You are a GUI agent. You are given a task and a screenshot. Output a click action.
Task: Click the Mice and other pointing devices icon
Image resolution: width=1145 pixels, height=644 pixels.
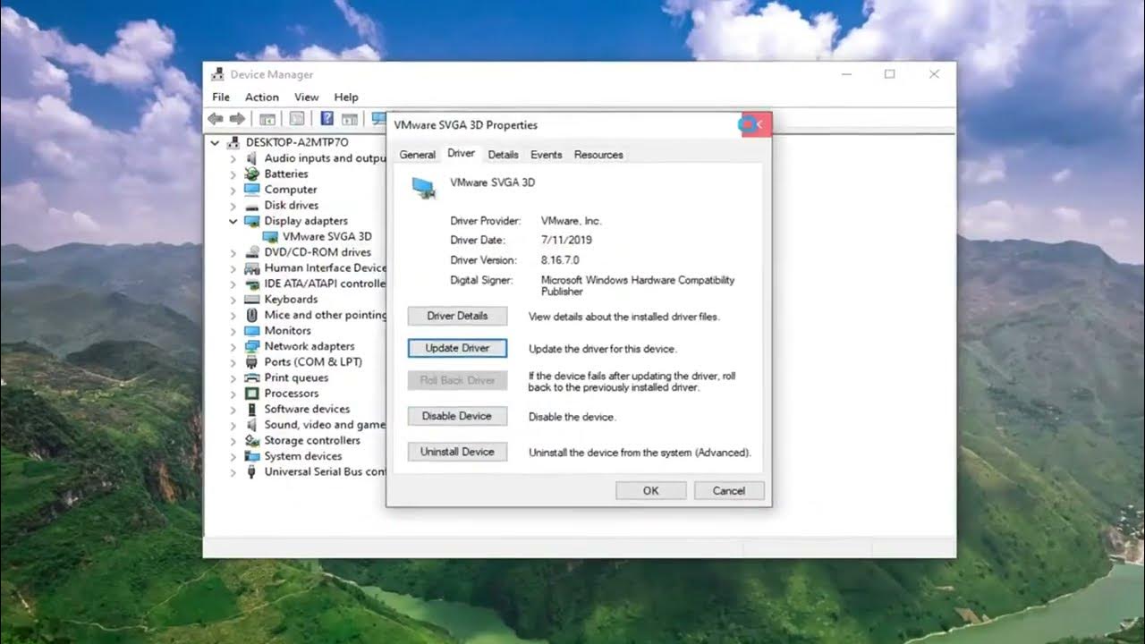(252, 315)
